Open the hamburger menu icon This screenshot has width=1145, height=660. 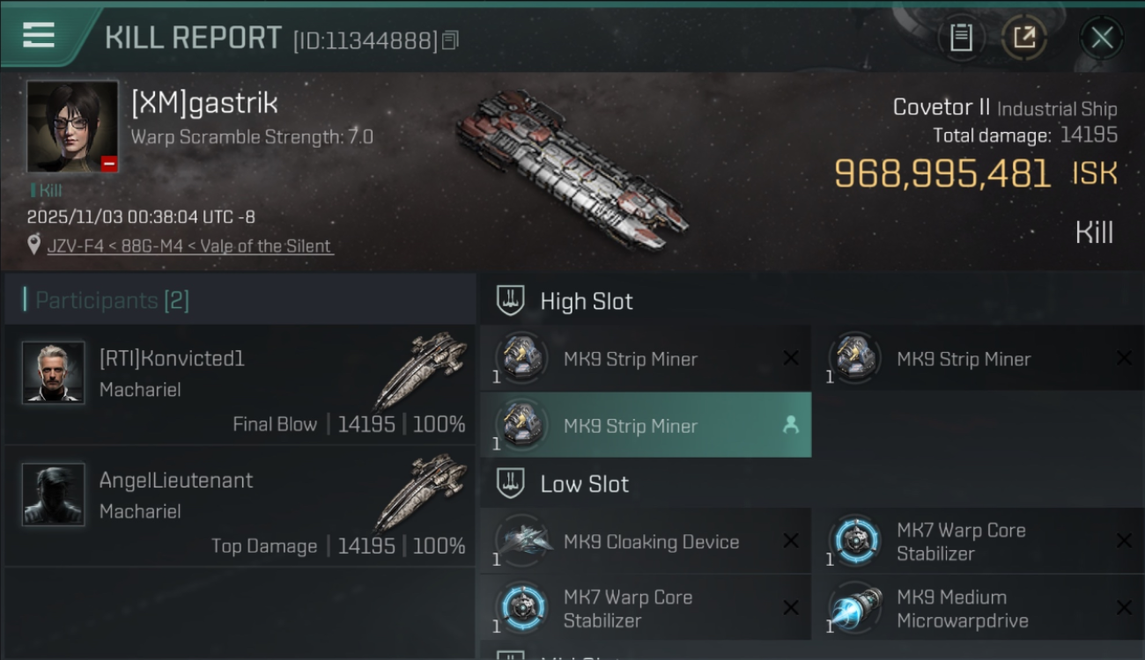(x=39, y=35)
